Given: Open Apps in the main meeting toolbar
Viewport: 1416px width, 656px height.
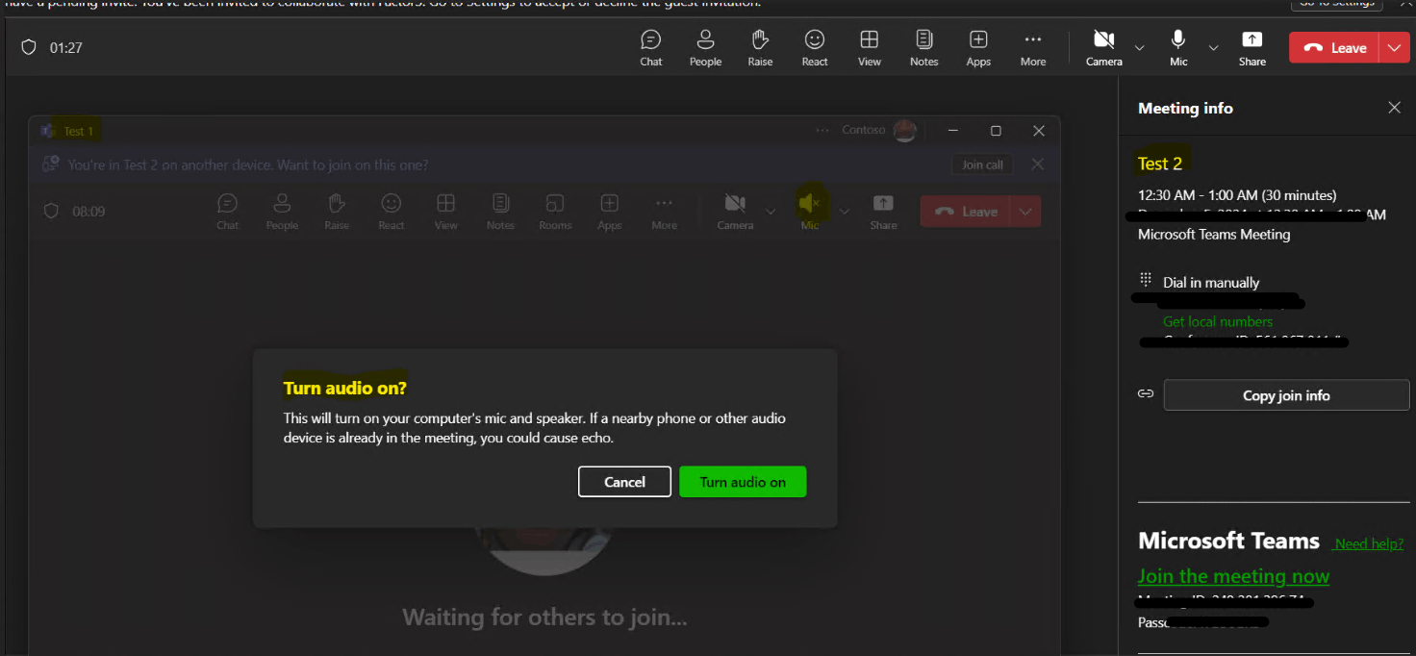Looking at the screenshot, I should [x=978, y=47].
